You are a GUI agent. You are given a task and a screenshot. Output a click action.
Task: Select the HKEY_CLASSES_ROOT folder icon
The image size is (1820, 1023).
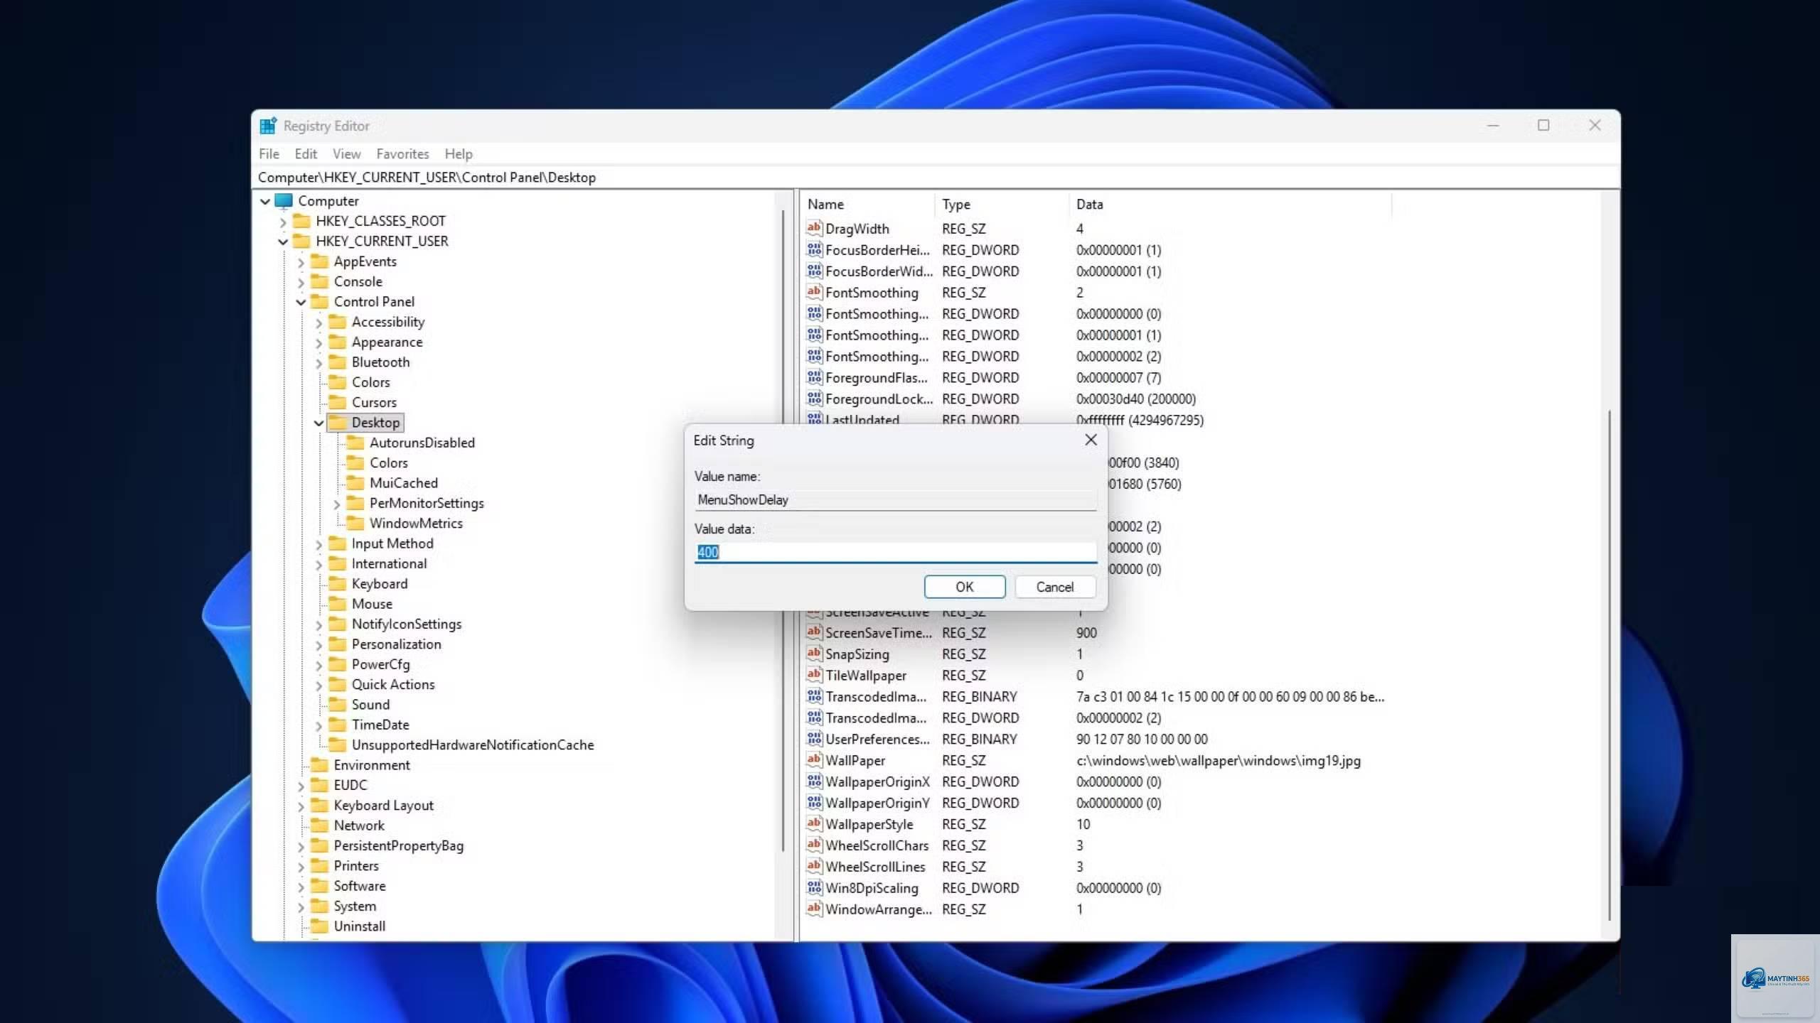(x=301, y=221)
